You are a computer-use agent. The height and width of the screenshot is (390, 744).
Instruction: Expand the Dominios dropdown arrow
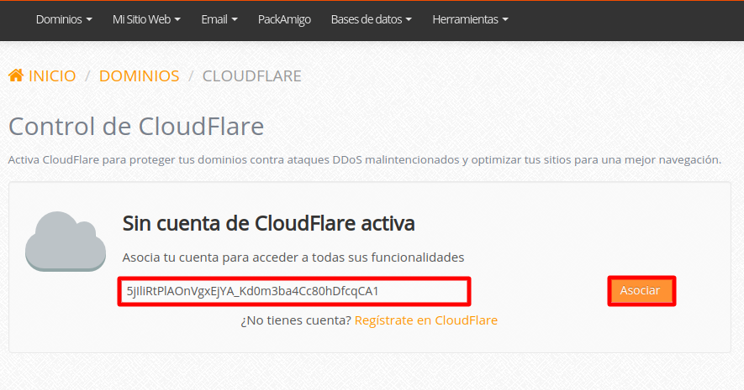coord(89,19)
